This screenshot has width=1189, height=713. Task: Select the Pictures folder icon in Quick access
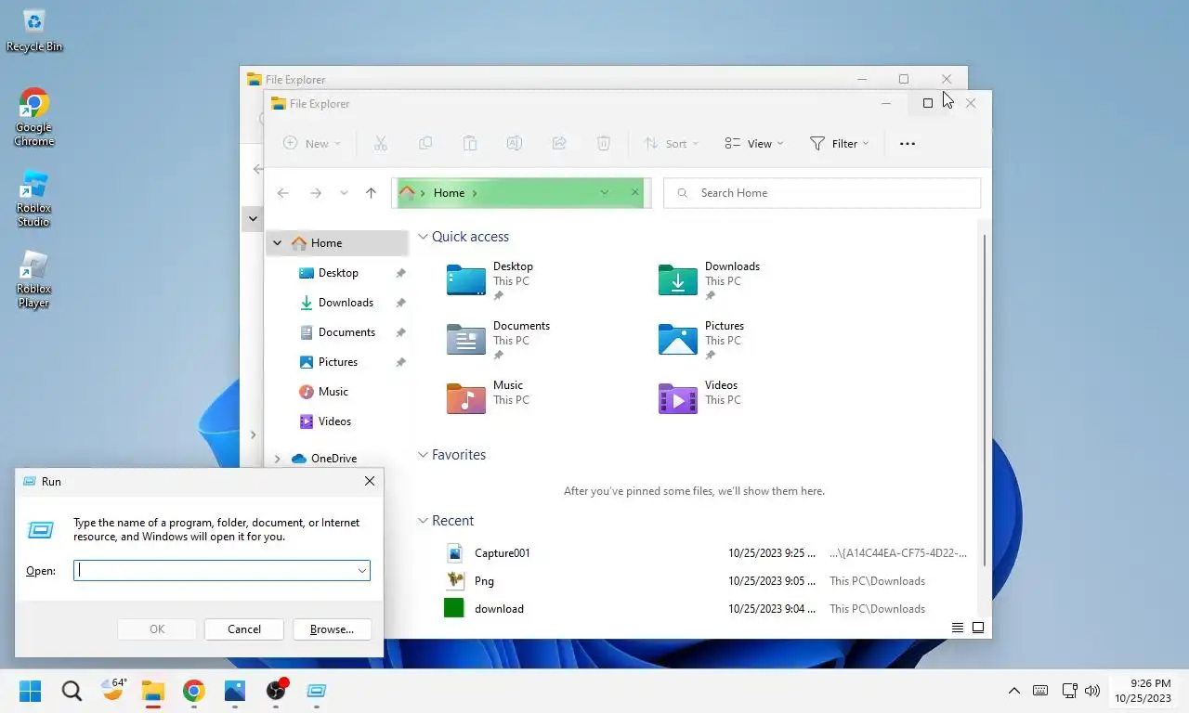(x=678, y=340)
